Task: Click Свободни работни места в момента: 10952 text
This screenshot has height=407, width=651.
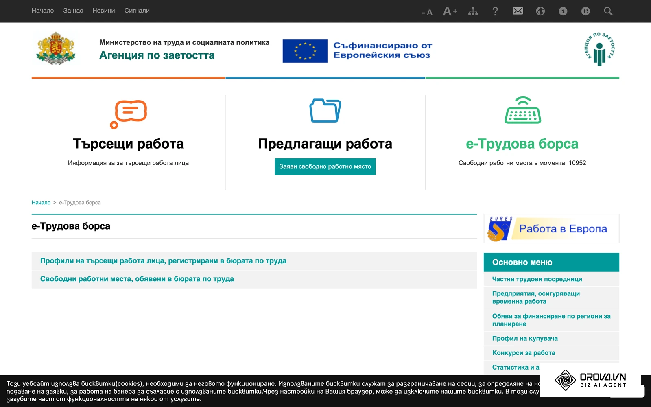Action: (522, 163)
